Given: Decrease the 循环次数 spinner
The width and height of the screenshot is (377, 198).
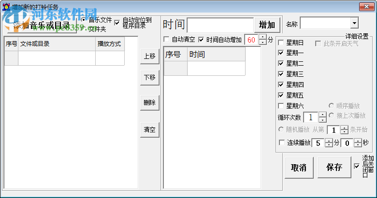Looking at the screenshot, I should tap(322, 120).
